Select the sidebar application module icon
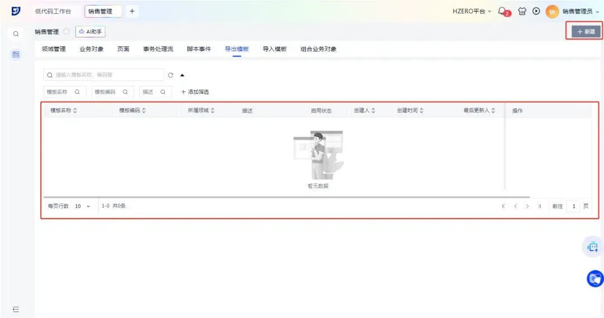The image size is (604, 318). (16, 55)
